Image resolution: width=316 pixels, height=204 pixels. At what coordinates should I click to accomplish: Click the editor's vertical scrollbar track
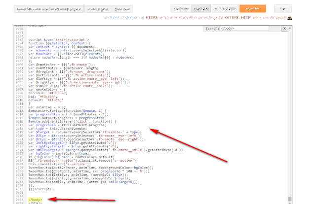coord(289,99)
